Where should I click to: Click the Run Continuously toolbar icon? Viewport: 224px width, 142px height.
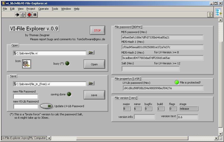point(23,15)
